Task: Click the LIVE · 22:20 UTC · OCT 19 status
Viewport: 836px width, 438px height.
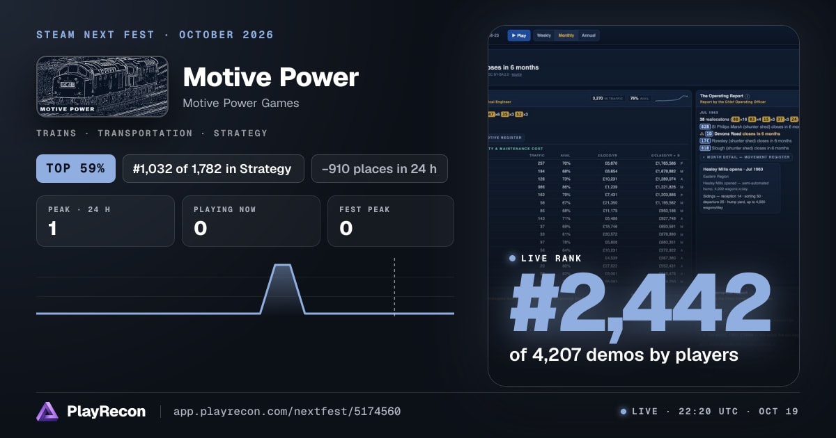Action: click(x=709, y=412)
